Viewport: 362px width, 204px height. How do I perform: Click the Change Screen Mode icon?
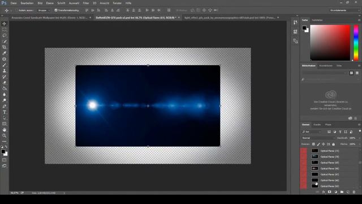pos(4,166)
